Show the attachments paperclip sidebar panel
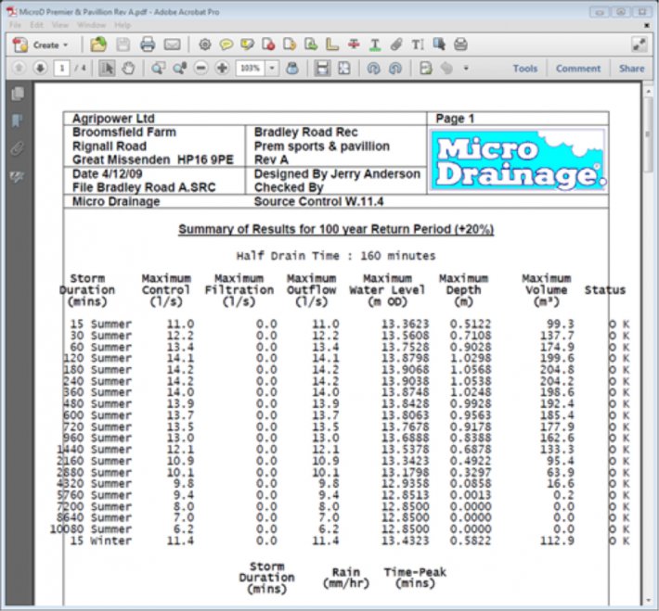The height and width of the screenshot is (611, 659). click(18, 148)
